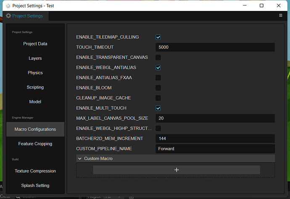Viewport: 290px width, 199px height.
Task: Go to Layers settings
Action: point(35,58)
